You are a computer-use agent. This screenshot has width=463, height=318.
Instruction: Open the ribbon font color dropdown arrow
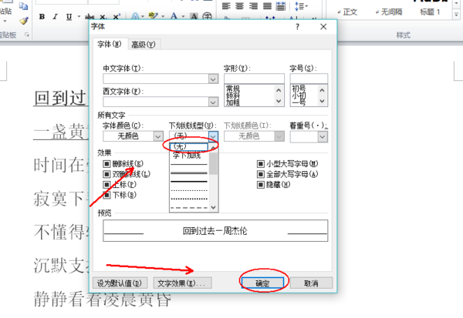[x=183, y=16]
